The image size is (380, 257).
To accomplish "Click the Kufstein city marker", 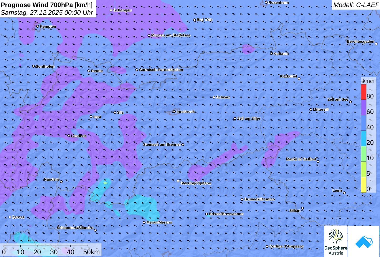I will click(271, 54).
